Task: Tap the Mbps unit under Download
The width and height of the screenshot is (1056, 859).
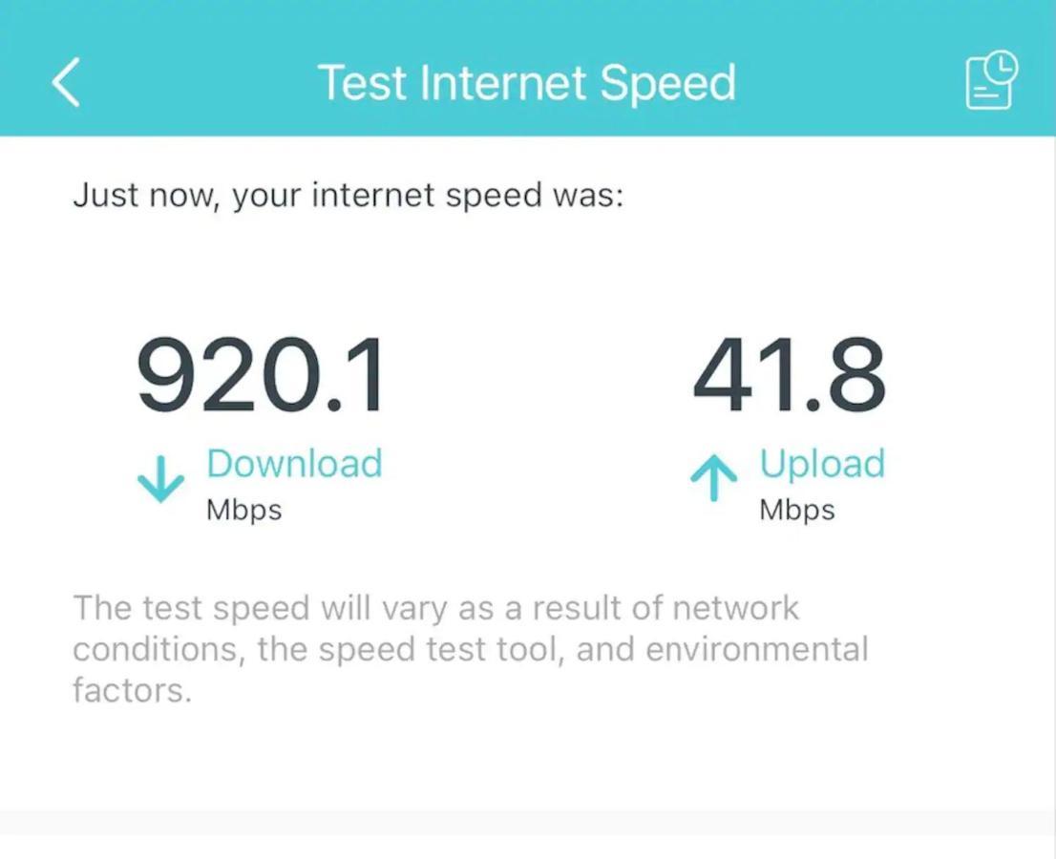Action: click(243, 510)
